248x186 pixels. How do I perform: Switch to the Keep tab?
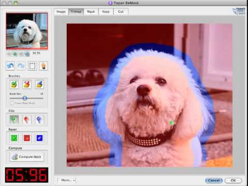[x=106, y=11]
